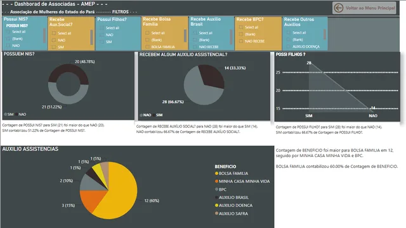The height and width of the screenshot is (228, 406).
Task: Tick (Blank) in Recebe Bolsa Familia filter
Action: coord(147,40)
